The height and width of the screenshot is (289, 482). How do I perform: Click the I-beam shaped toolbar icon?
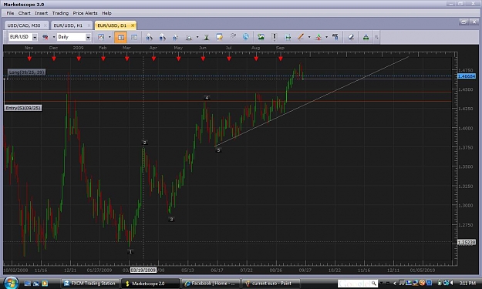pos(207,37)
